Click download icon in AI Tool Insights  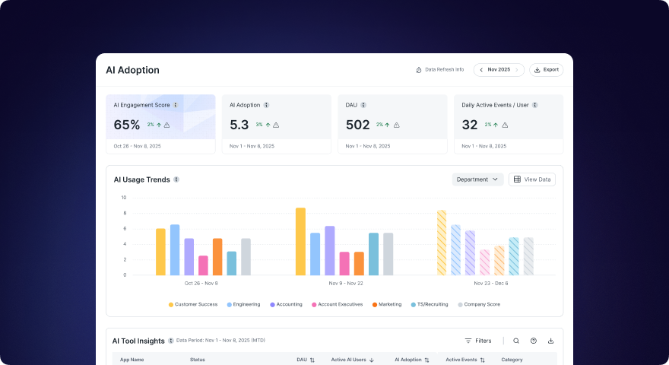551,341
